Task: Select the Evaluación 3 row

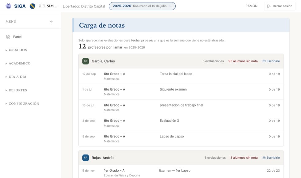Action: coord(181,123)
